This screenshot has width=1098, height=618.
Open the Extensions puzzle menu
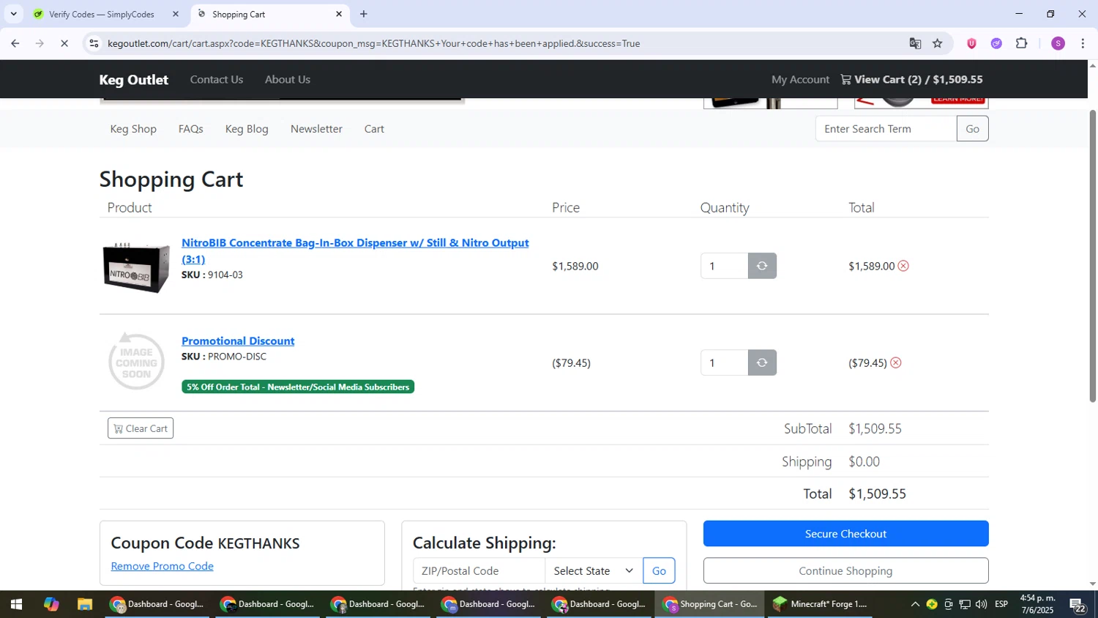pos(1022,43)
